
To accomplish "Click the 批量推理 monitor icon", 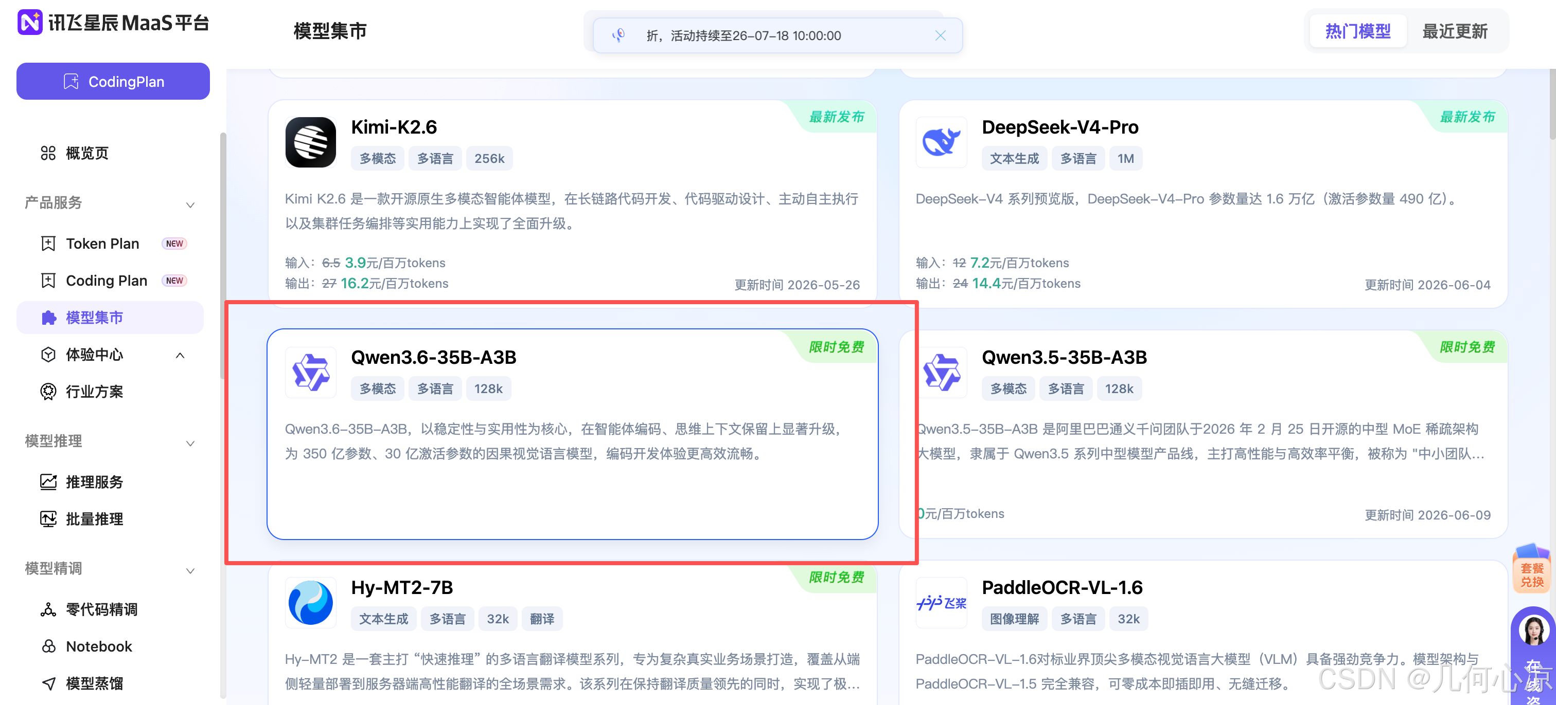I will click(48, 518).
